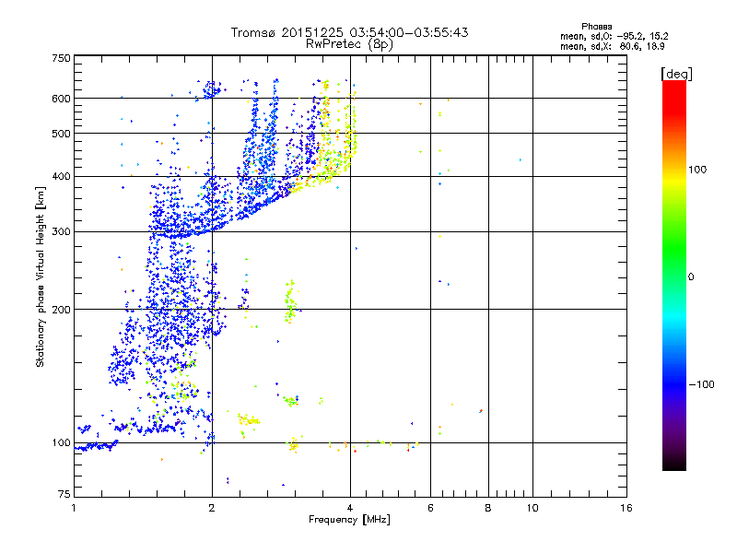Click the phase colorbar scale
The height and width of the screenshot is (553, 737).
coord(674,275)
